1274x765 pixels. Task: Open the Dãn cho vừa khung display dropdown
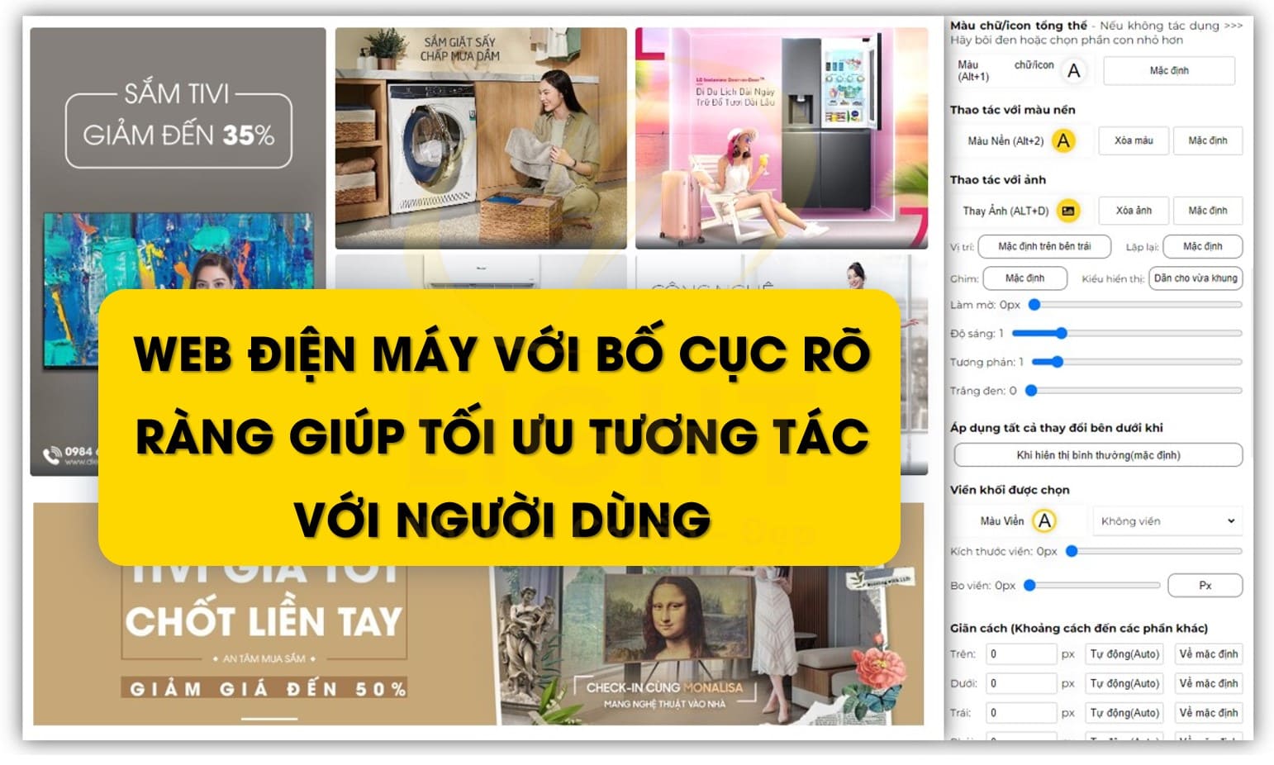(x=1196, y=278)
